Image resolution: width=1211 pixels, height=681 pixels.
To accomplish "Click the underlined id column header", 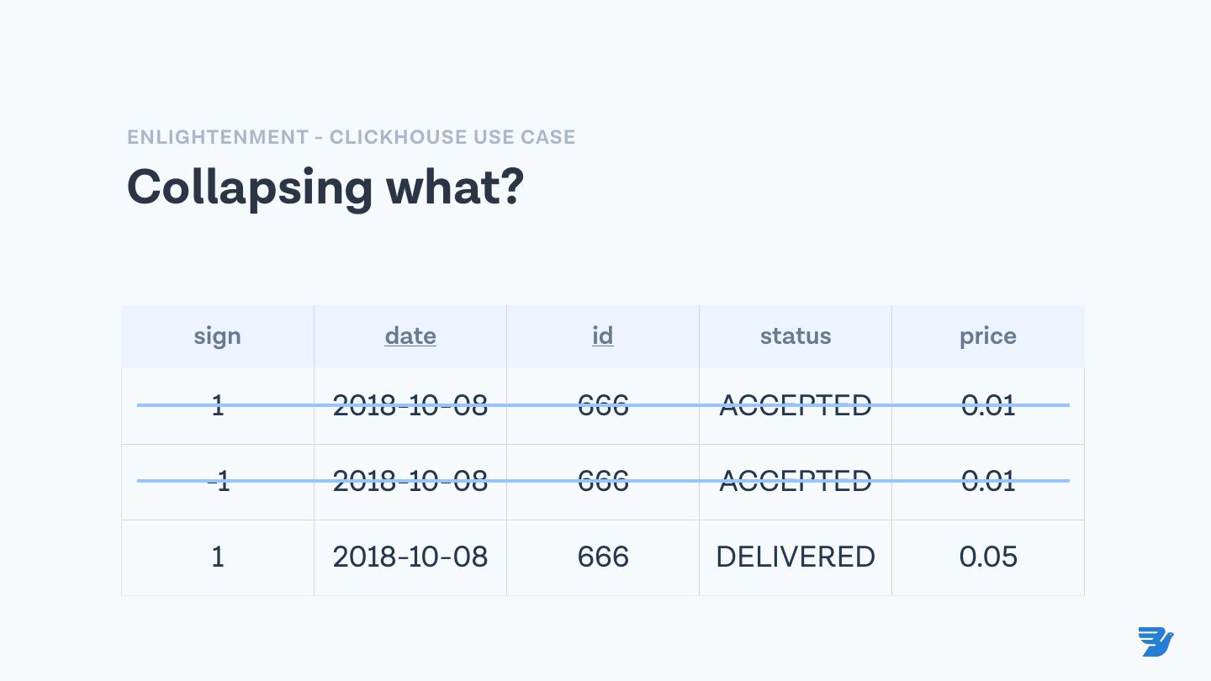I will pyautogui.click(x=603, y=336).
